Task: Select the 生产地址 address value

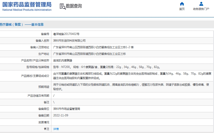Action: [90, 54]
